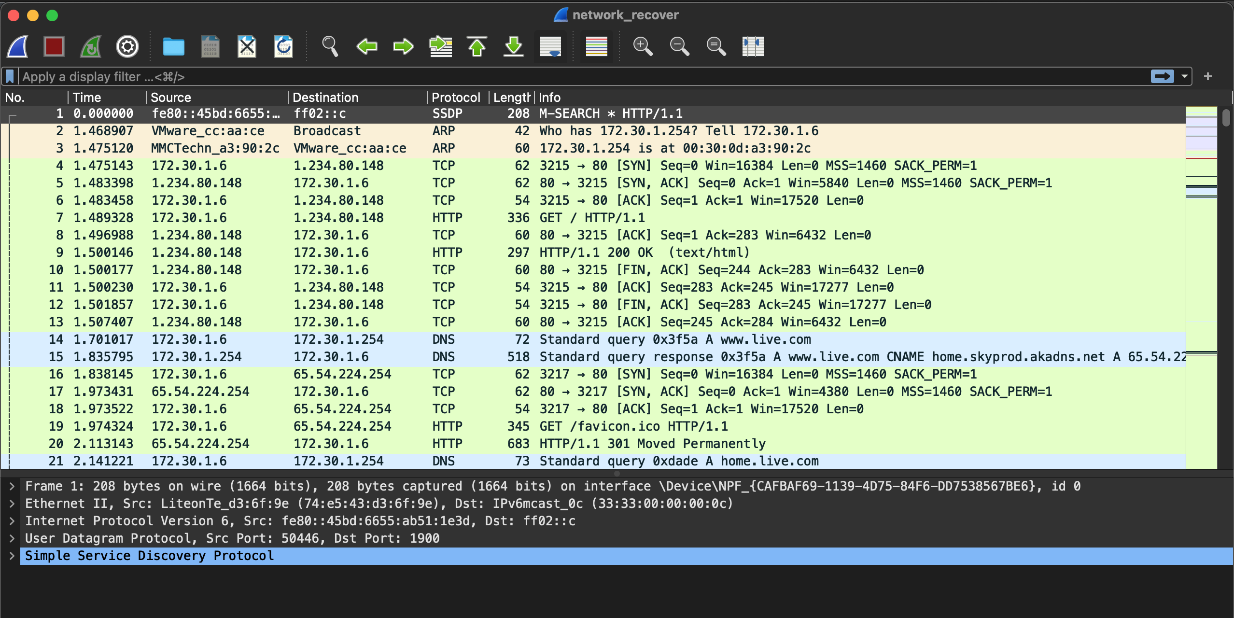Toggle packet list colorization
Image resolution: width=1234 pixels, height=618 pixels.
[596, 47]
